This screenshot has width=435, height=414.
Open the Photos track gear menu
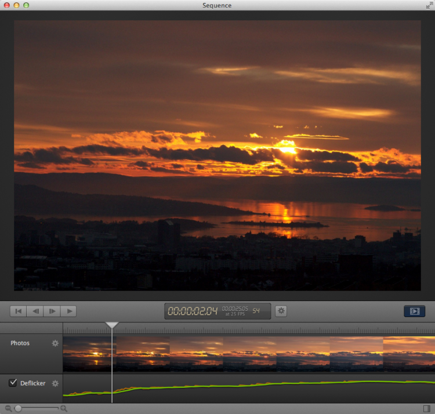[x=56, y=343]
